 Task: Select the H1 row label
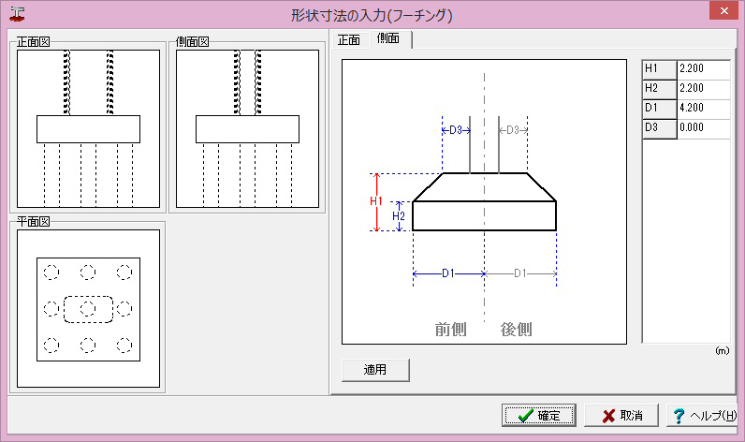tap(660, 69)
